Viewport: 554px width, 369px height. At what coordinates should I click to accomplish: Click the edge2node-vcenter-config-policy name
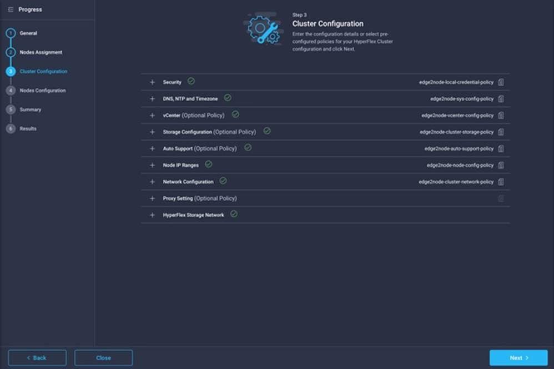[457, 116]
